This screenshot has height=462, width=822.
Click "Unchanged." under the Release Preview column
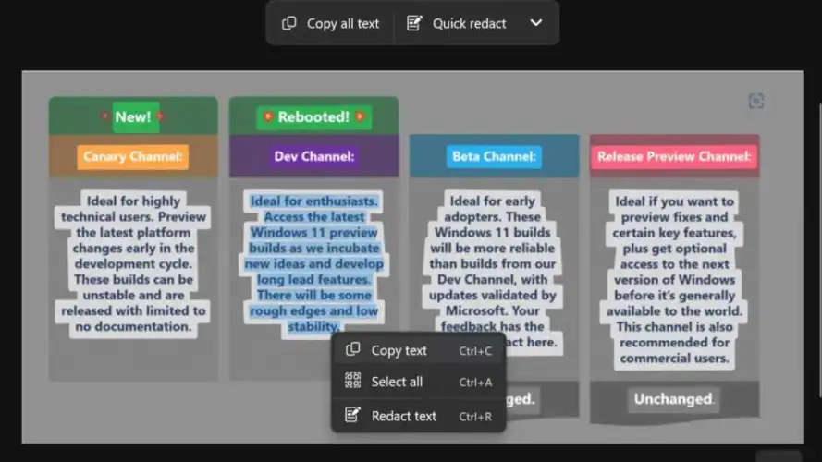pyautogui.click(x=674, y=399)
